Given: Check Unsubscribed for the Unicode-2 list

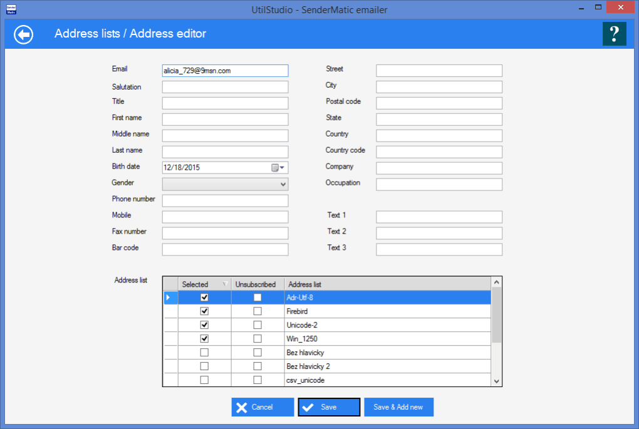Looking at the screenshot, I should tap(257, 325).
